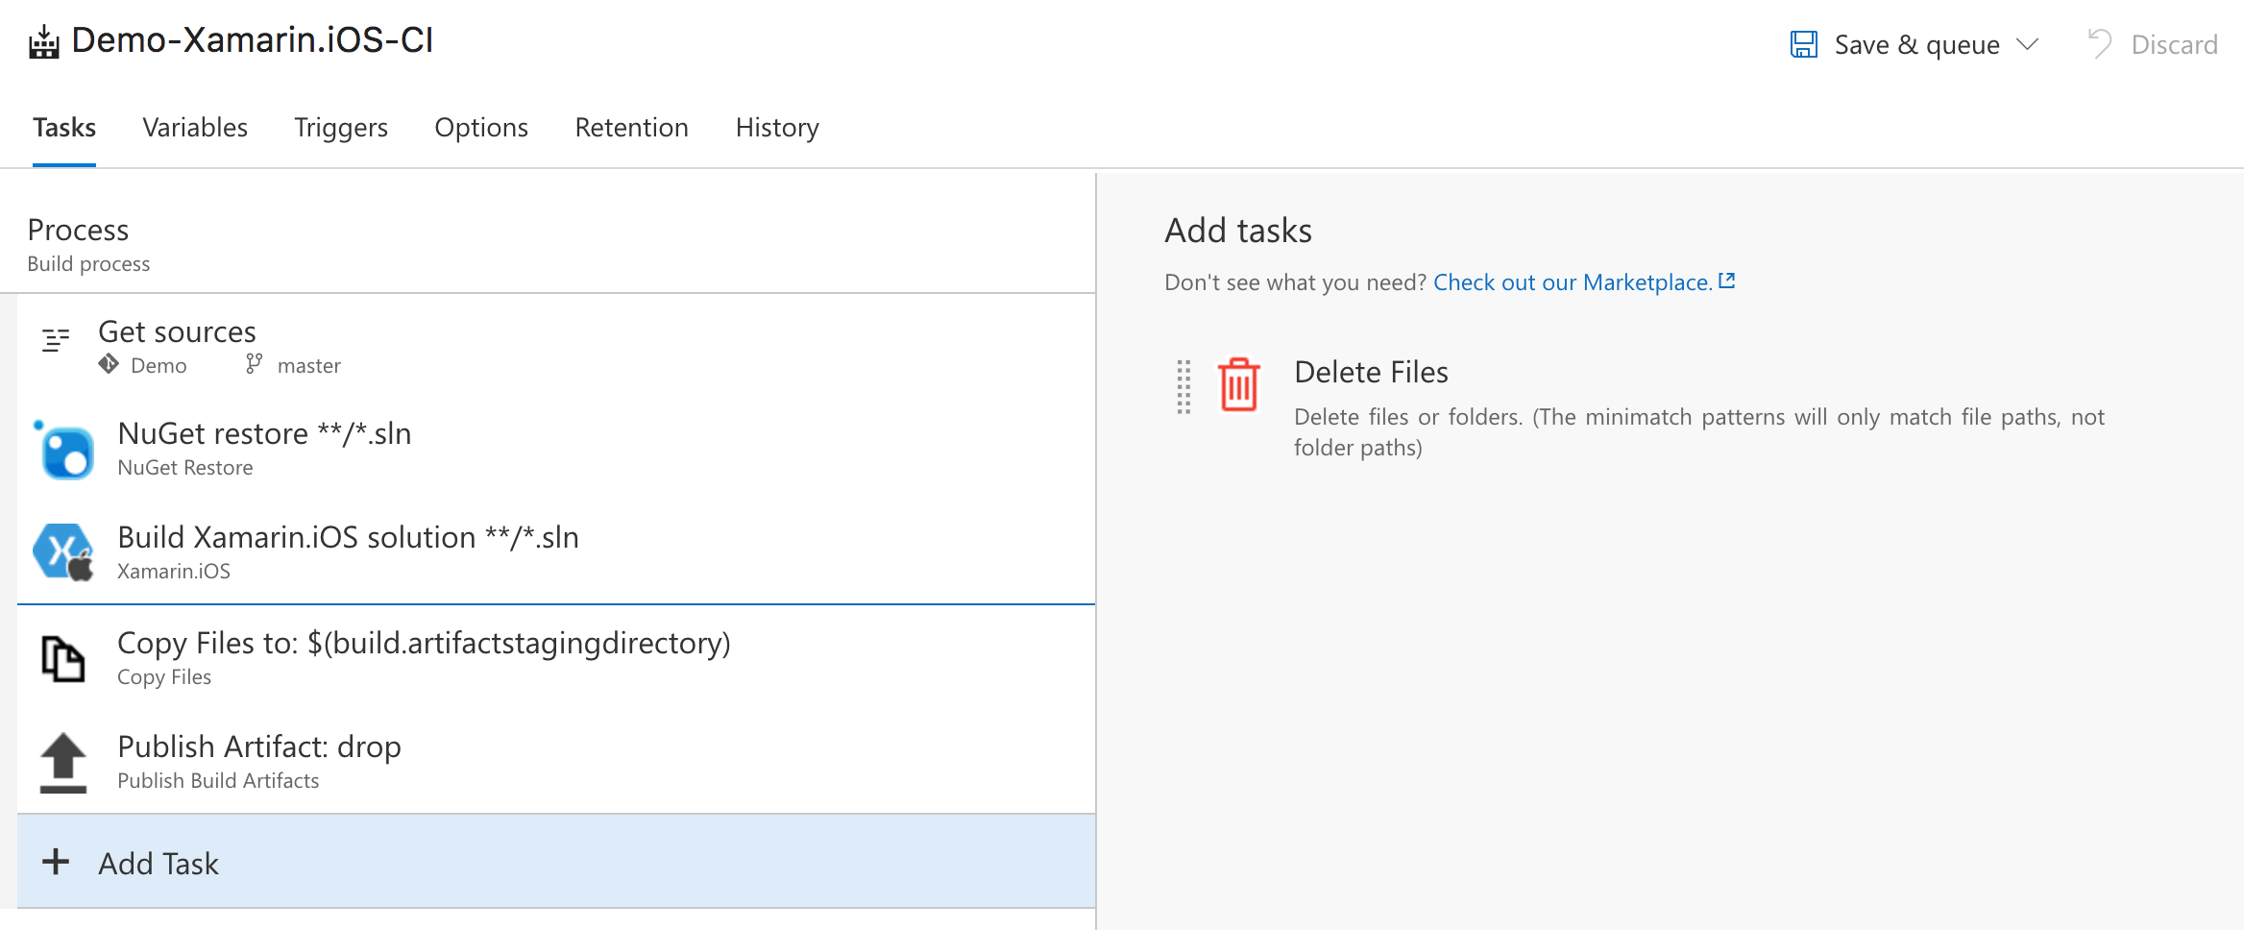Open the History tab

coord(776,128)
